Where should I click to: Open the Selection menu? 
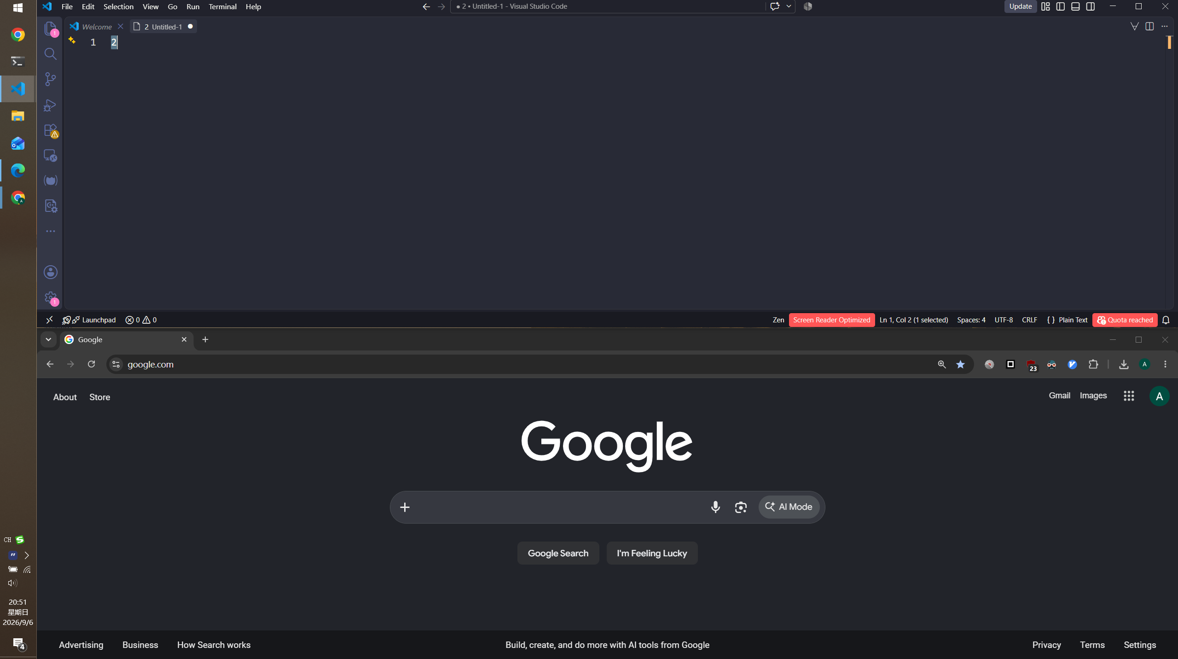(x=118, y=6)
